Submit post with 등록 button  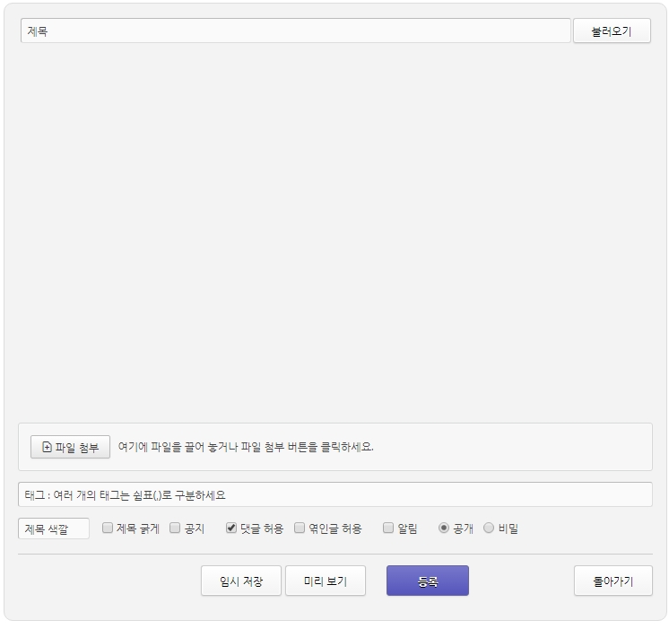point(427,581)
